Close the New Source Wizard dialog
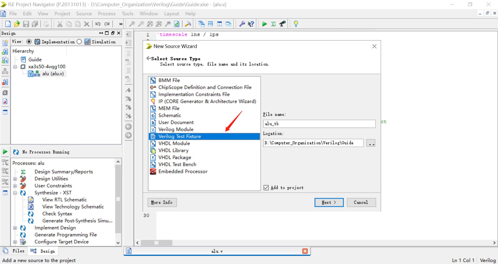Viewport: 498px width, 264px height. [374, 46]
